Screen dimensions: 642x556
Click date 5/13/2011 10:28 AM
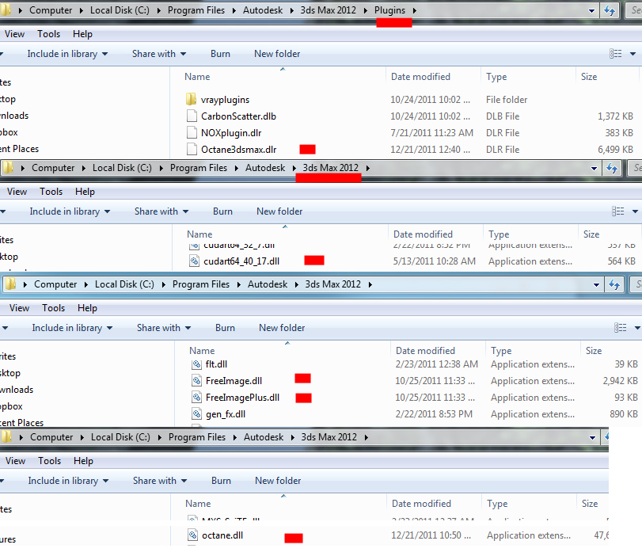tap(435, 261)
